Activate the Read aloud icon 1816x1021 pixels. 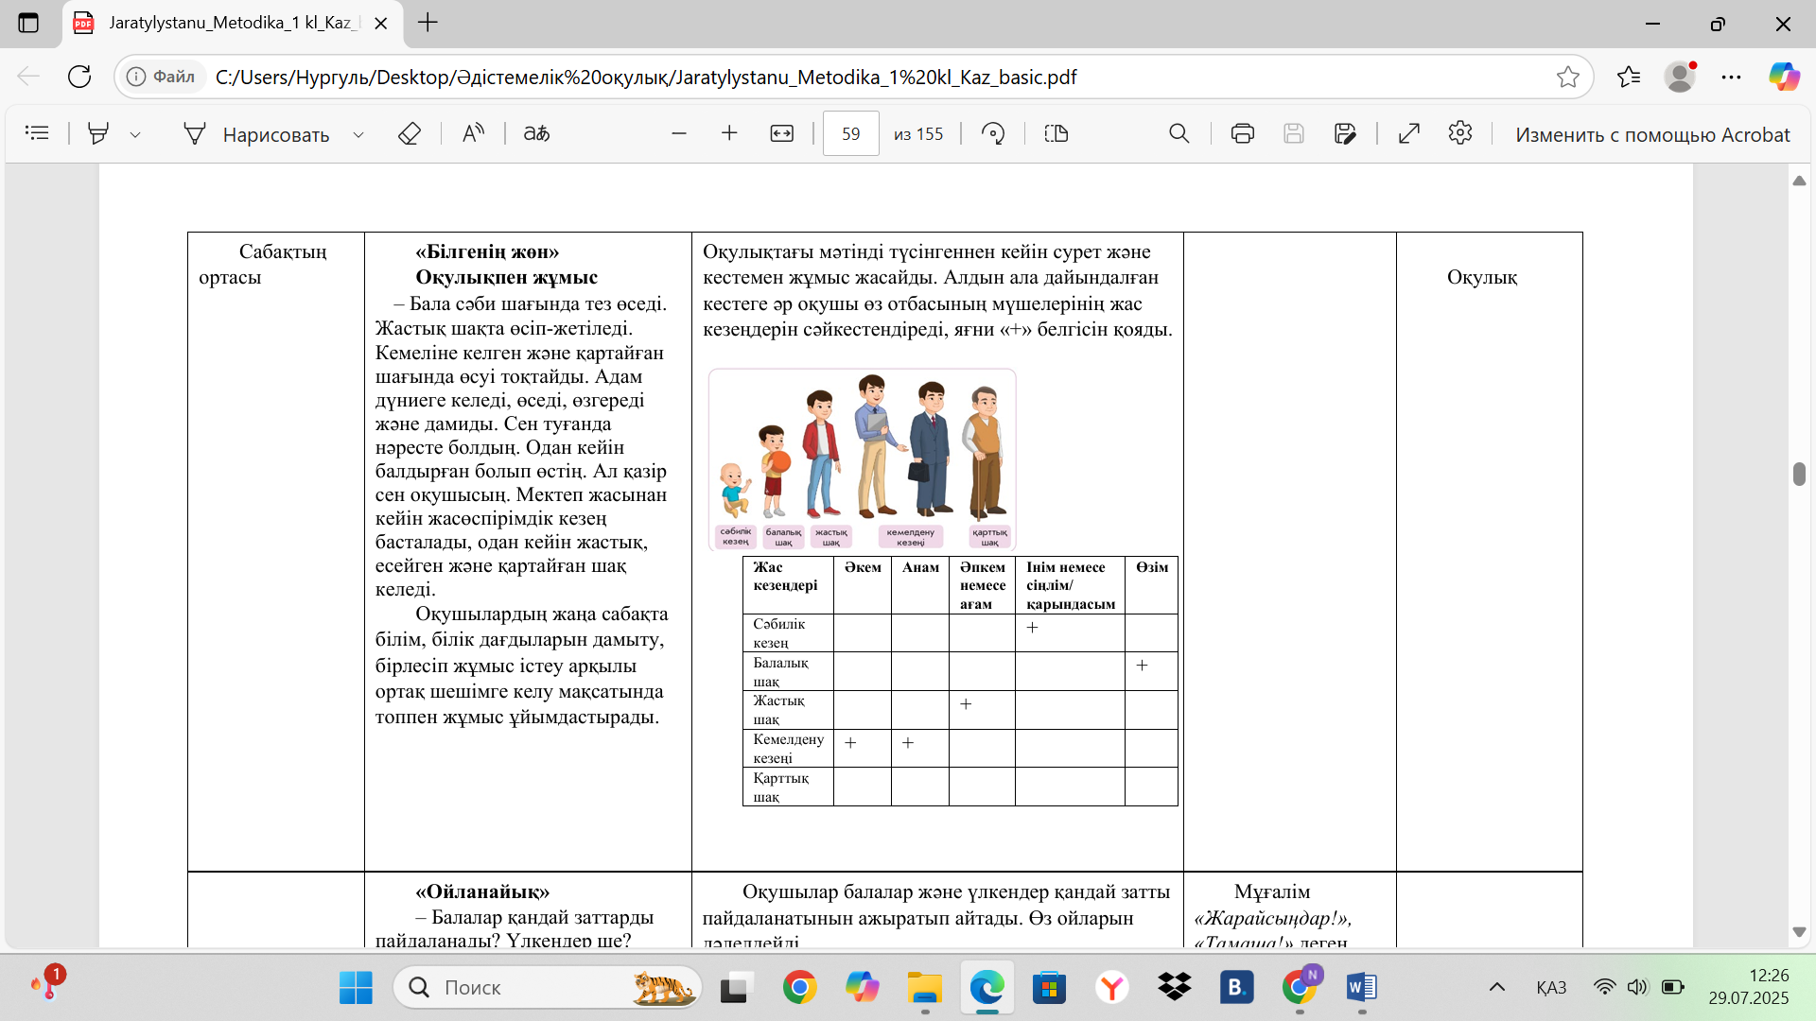pos(473,133)
